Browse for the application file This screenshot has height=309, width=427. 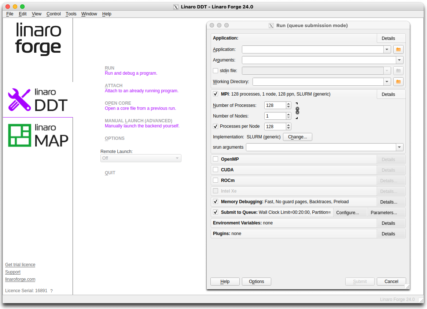(398, 49)
